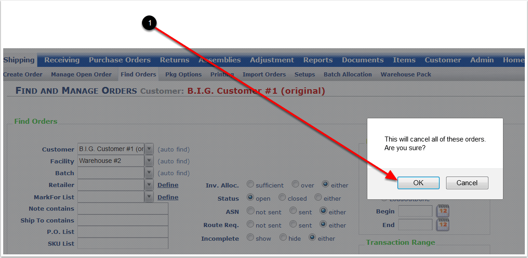Click into Note contains field

tap(123, 208)
